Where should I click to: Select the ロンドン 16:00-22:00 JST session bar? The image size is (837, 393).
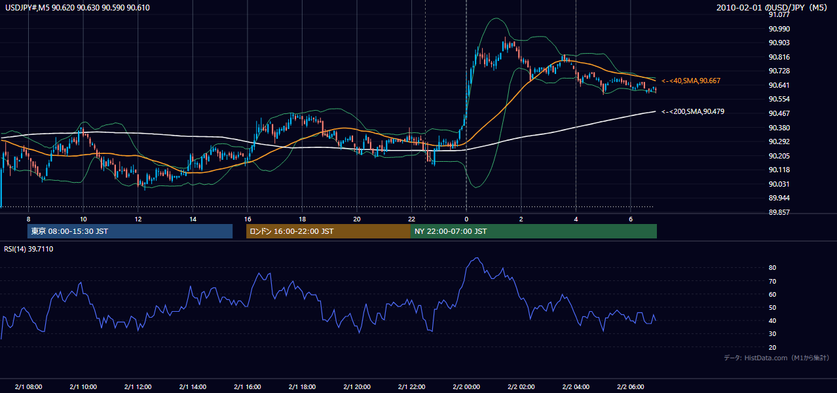pos(328,231)
